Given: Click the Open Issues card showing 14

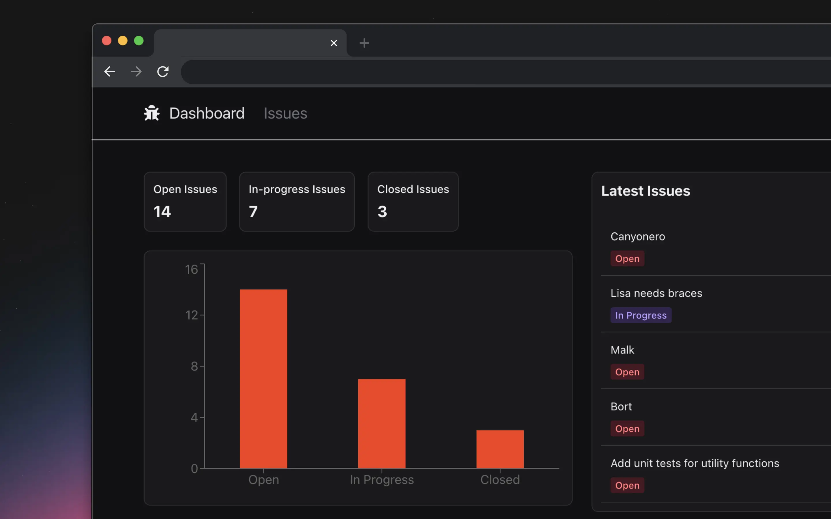Looking at the screenshot, I should coord(185,202).
